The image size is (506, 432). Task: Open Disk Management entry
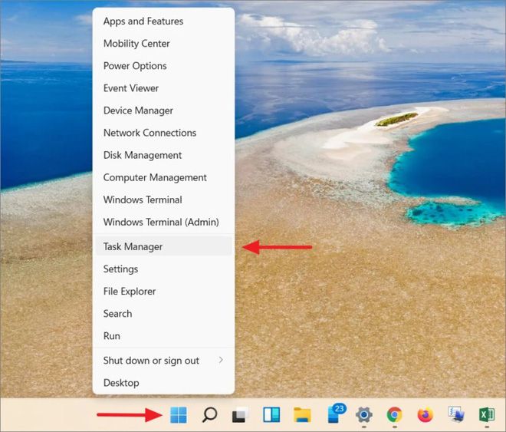coord(163,155)
